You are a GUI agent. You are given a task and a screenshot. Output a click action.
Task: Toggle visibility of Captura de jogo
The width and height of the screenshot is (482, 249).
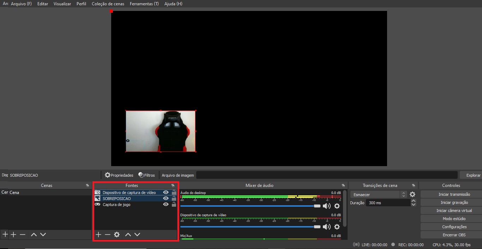(166, 205)
